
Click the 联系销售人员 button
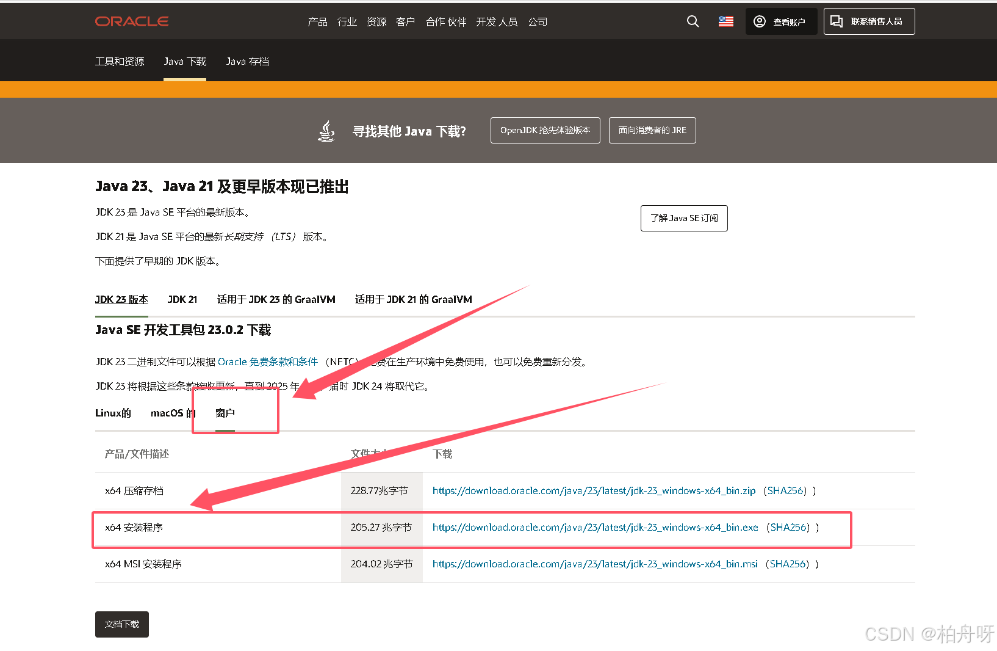point(869,21)
